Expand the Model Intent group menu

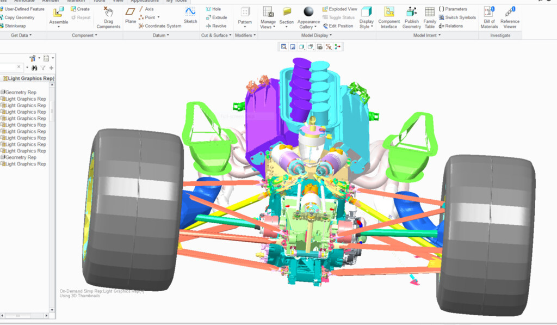click(x=426, y=35)
